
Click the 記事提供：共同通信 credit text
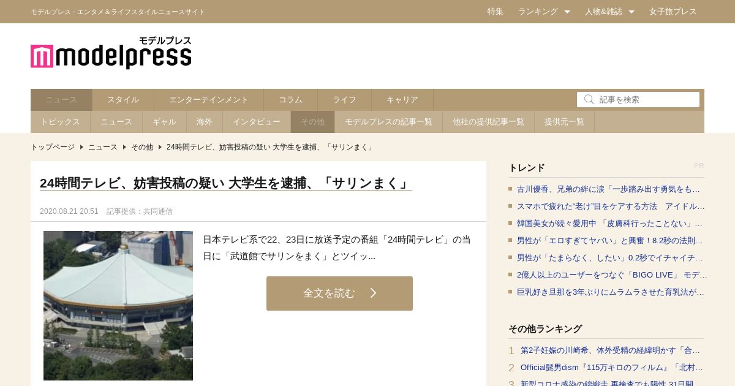tap(140, 211)
